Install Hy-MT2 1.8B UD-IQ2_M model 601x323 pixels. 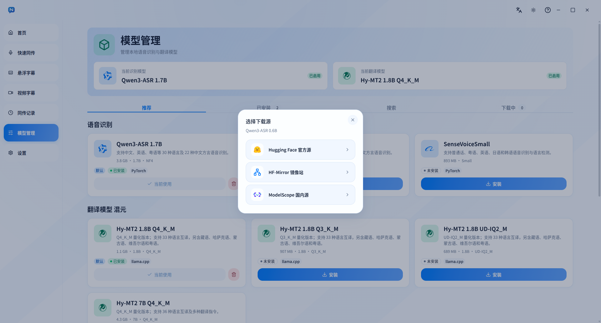point(494,274)
